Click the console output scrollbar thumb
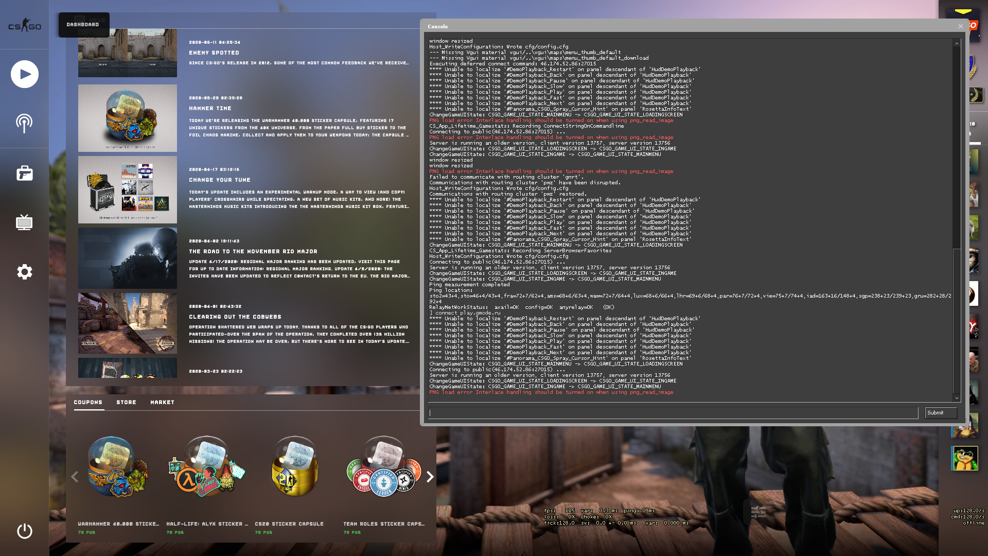 coord(957,322)
